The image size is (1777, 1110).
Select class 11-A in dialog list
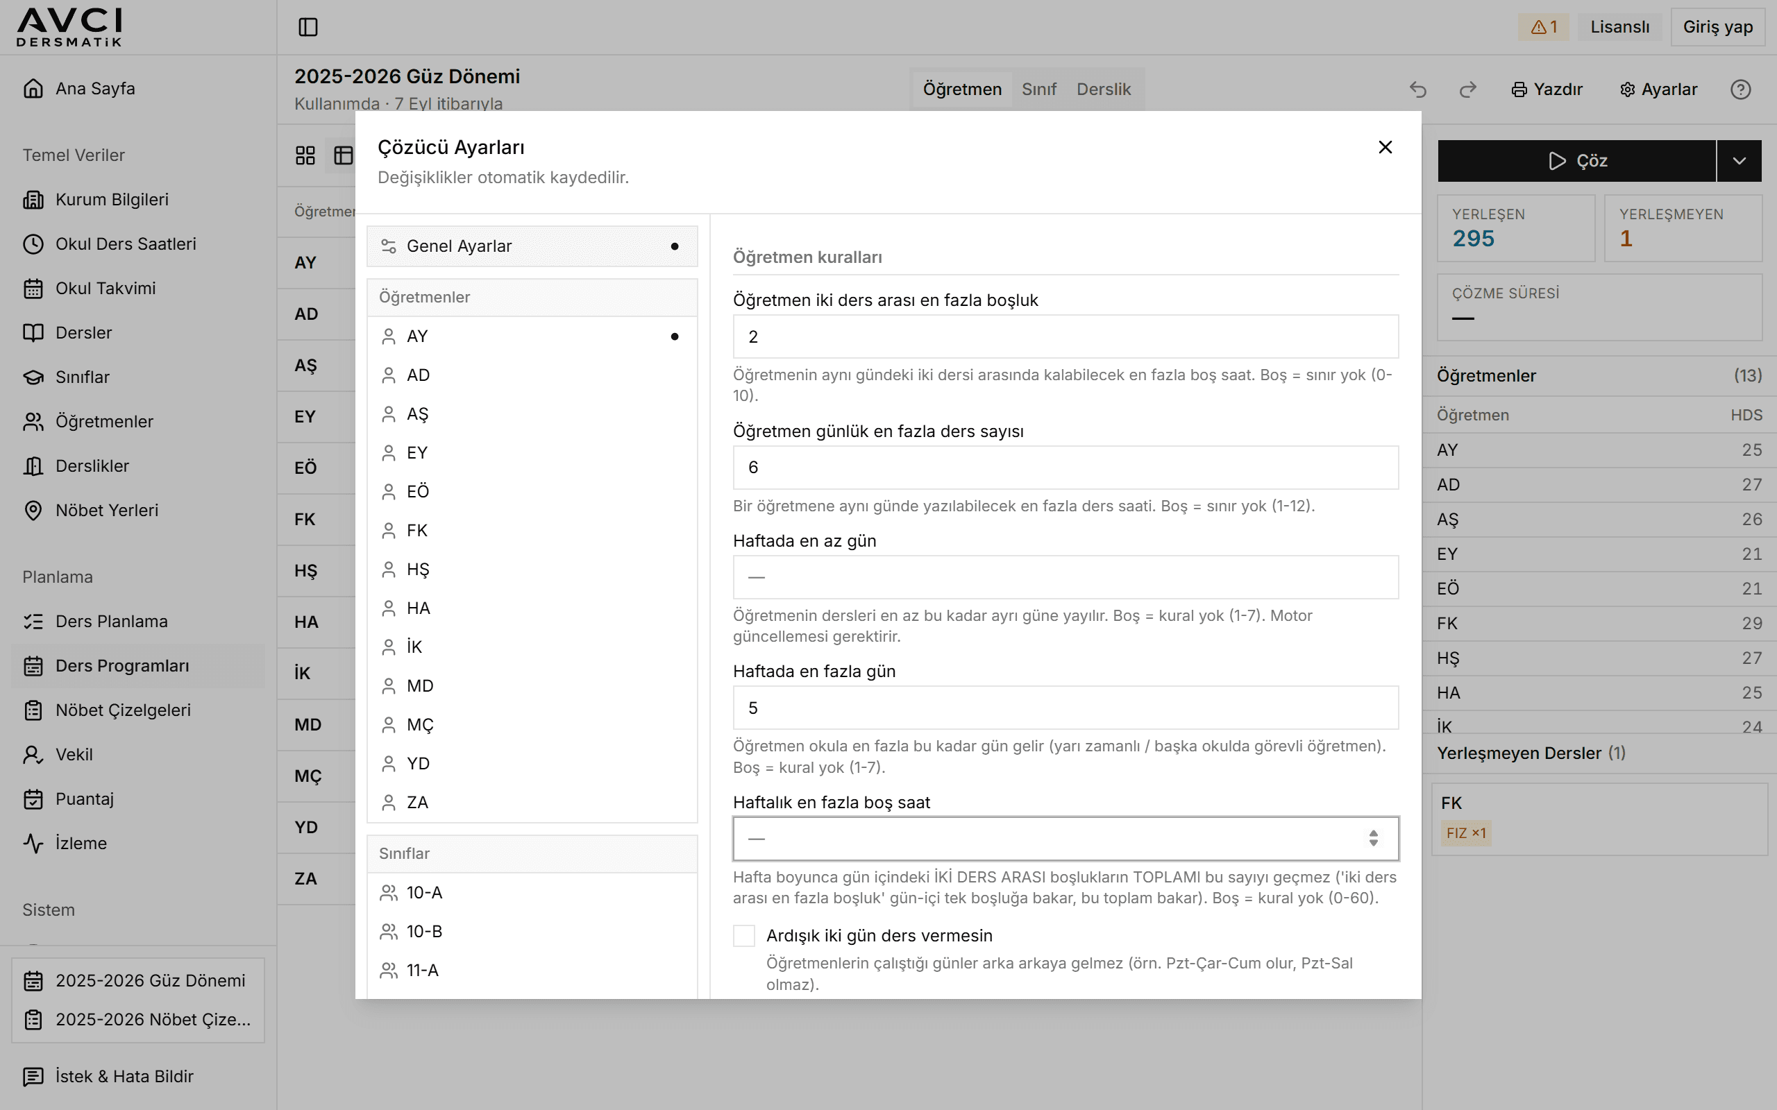(x=532, y=971)
